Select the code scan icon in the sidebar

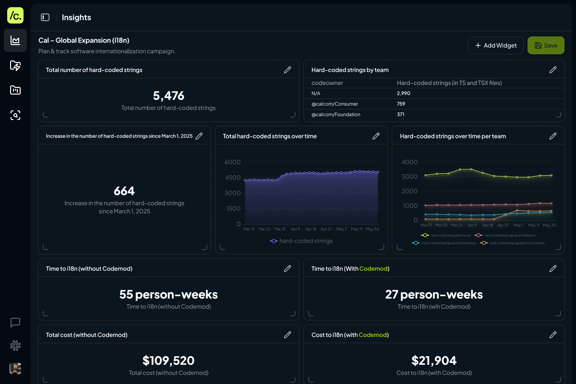[x=15, y=115]
